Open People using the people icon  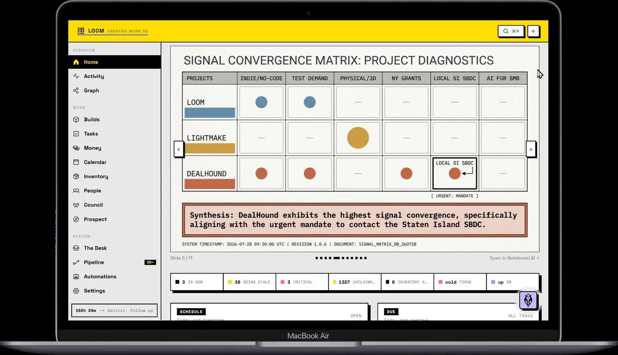(76, 191)
